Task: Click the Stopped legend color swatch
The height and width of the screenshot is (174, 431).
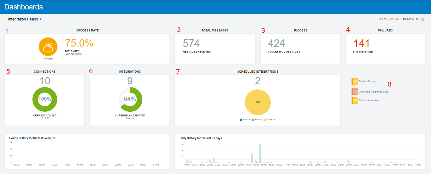Action: click(265, 120)
